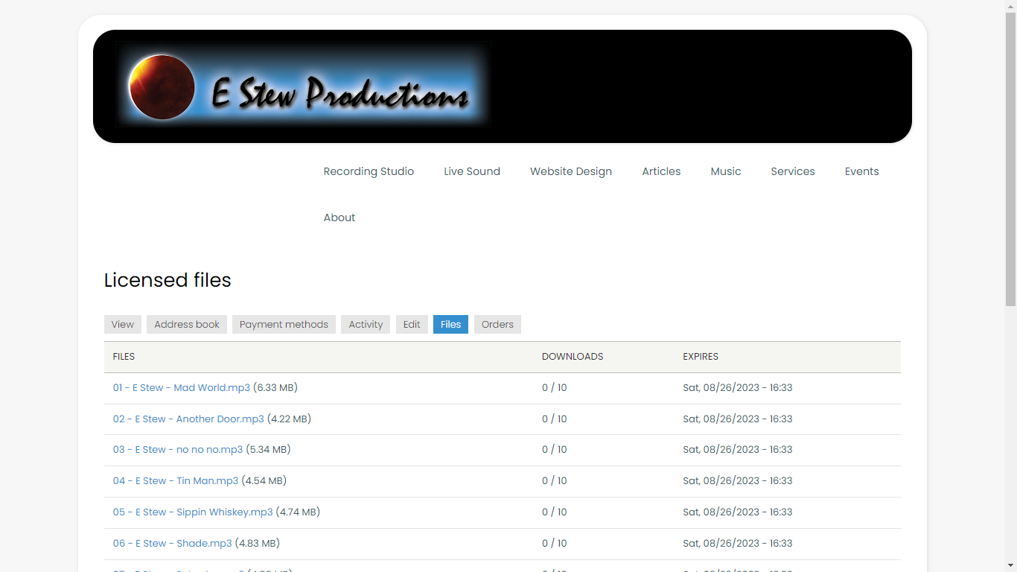Click the E Stew Productions logo

(x=303, y=85)
